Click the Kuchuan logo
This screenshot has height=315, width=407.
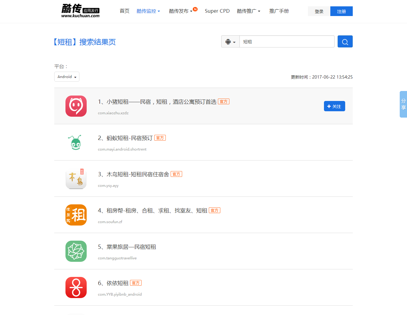pyautogui.click(x=80, y=11)
